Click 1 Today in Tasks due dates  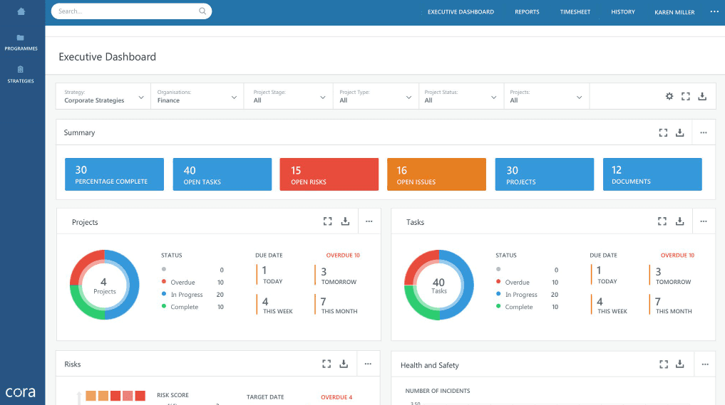(x=605, y=274)
